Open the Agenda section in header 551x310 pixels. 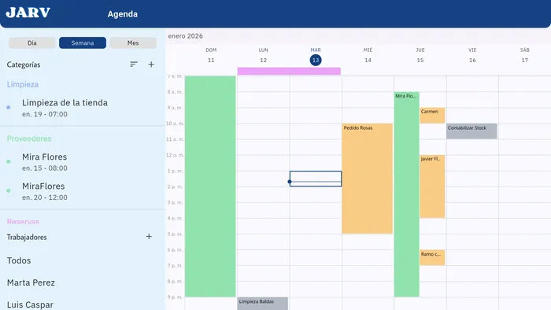coord(123,14)
